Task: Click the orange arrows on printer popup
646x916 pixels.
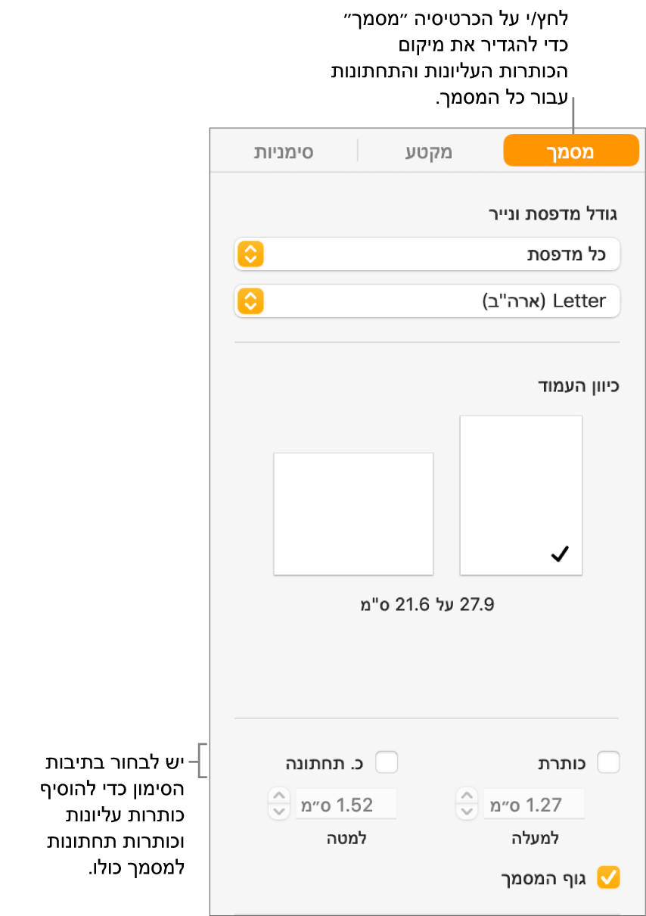Action: click(251, 254)
